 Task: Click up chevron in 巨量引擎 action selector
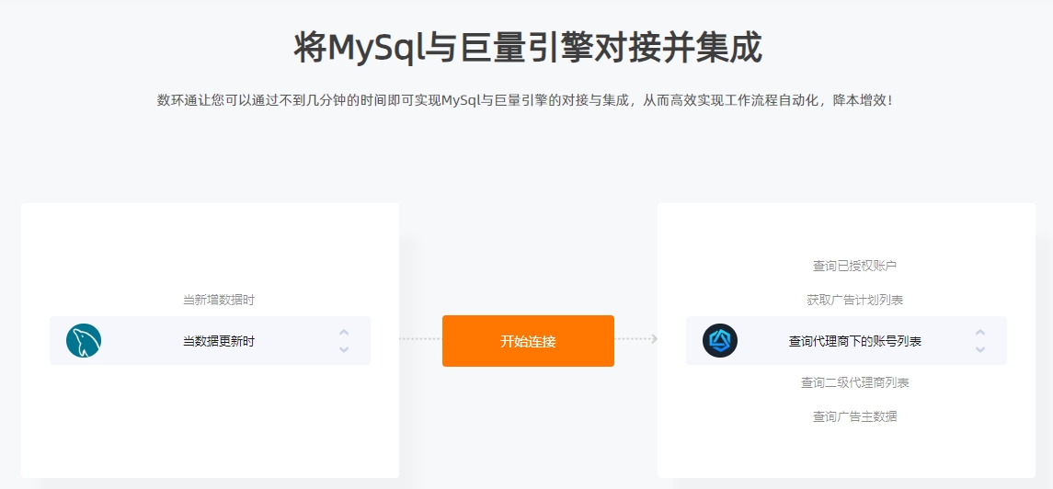click(x=980, y=332)
